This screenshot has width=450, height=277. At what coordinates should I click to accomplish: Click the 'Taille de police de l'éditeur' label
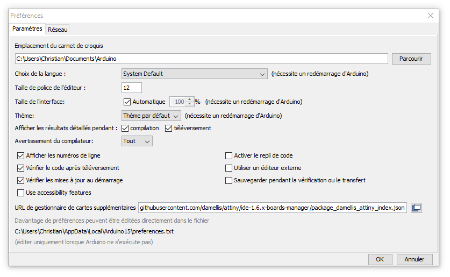(x=49, y=88)
